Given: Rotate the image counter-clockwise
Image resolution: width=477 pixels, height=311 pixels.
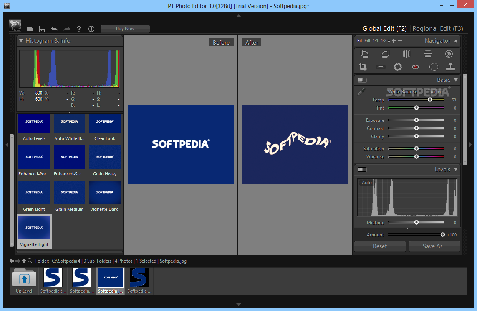Looking at the screenshot, I should [364, 54].
